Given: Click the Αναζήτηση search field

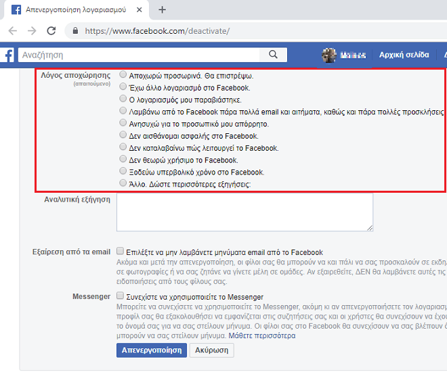Looking at the screenshot, I should pos(139,55).
